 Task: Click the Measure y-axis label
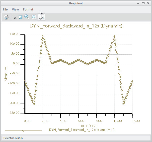coord(6,74)
